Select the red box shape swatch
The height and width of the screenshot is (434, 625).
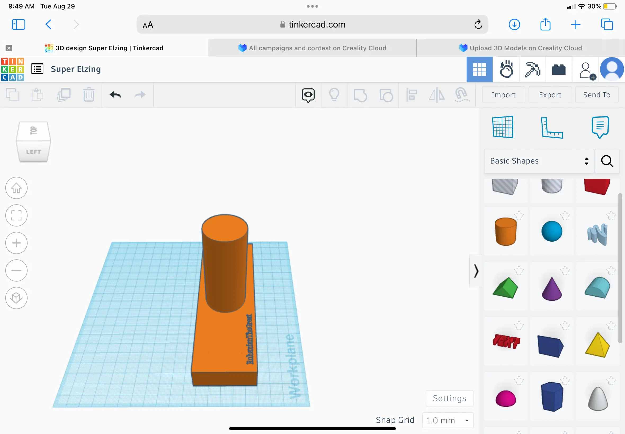coord(597,187)
